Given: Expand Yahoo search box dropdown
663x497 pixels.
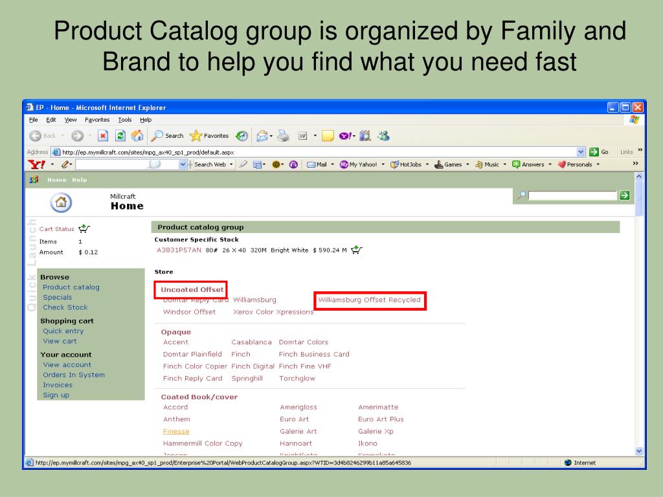Looking at the screenshot, I should [x=183, y=164].
